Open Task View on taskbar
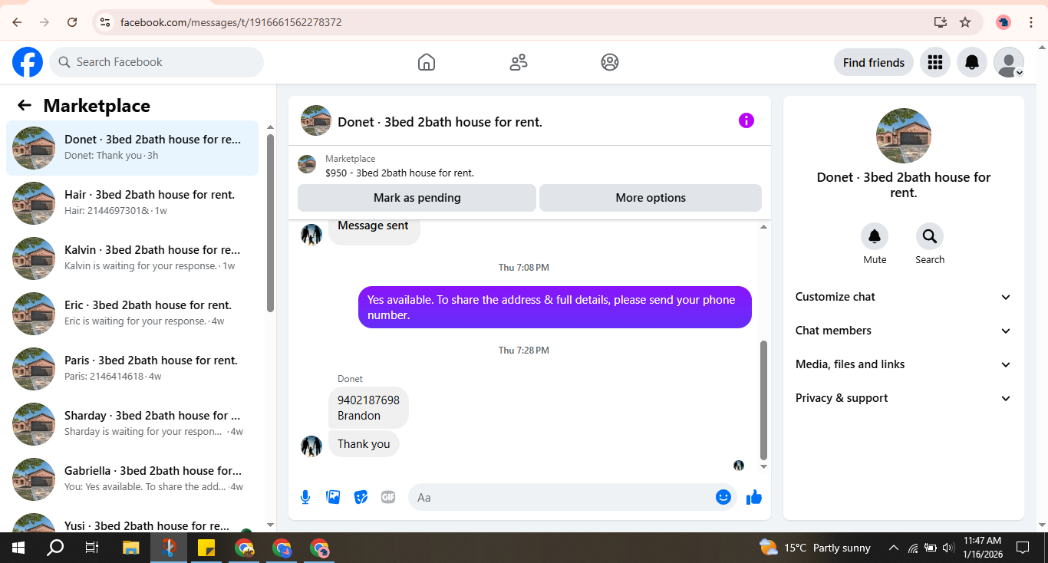The height and width of the screenshot is (563, 1048). tap(92, 548)
